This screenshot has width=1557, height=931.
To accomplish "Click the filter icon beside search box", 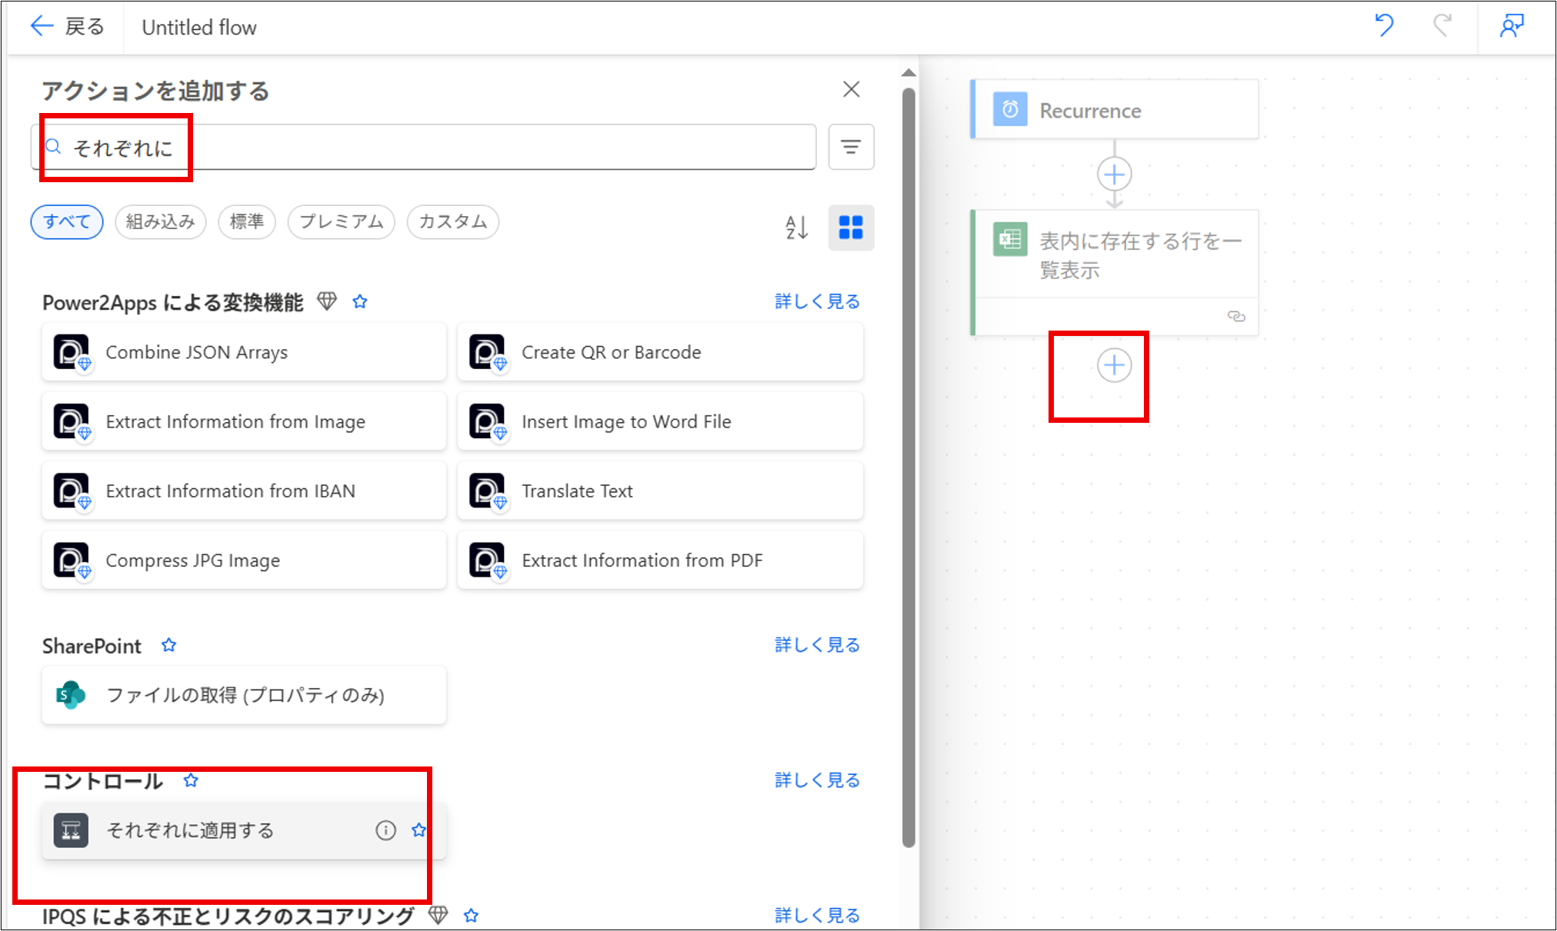I will click(851, 147).
